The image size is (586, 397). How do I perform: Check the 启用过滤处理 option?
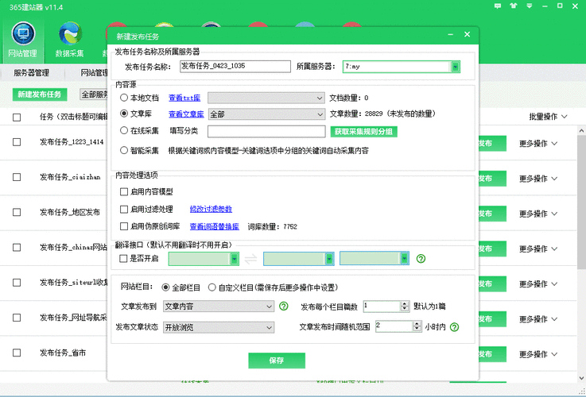click(x=124, y=210)
